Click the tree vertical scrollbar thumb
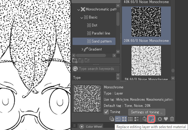The height and width of the screenshot is (130, 188). click(118, 19)
